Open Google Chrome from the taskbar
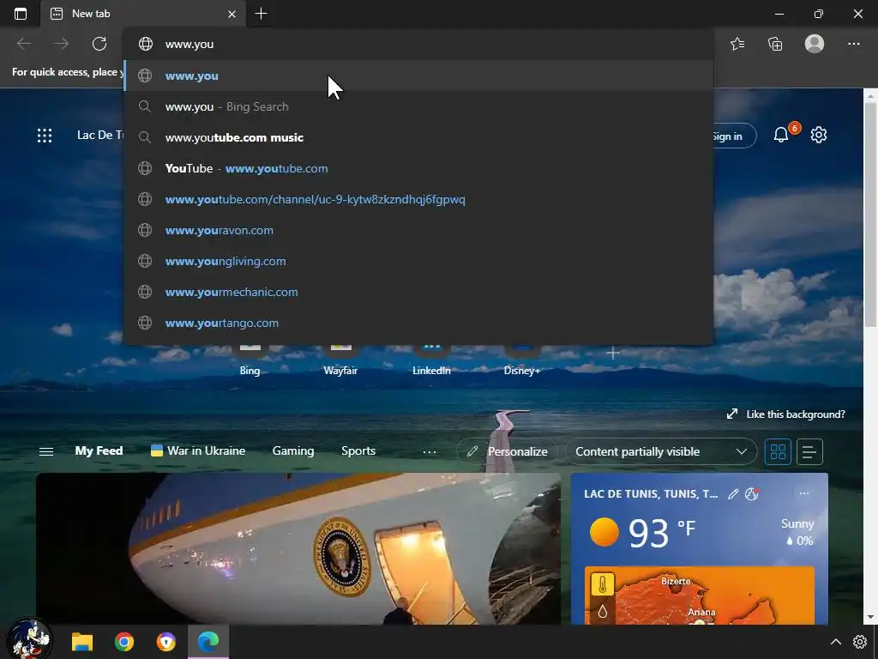 (124, 642)
